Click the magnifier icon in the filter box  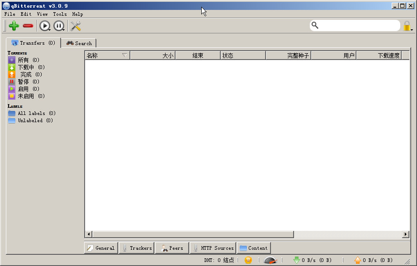pyautogui.click(x=315, y=25)
